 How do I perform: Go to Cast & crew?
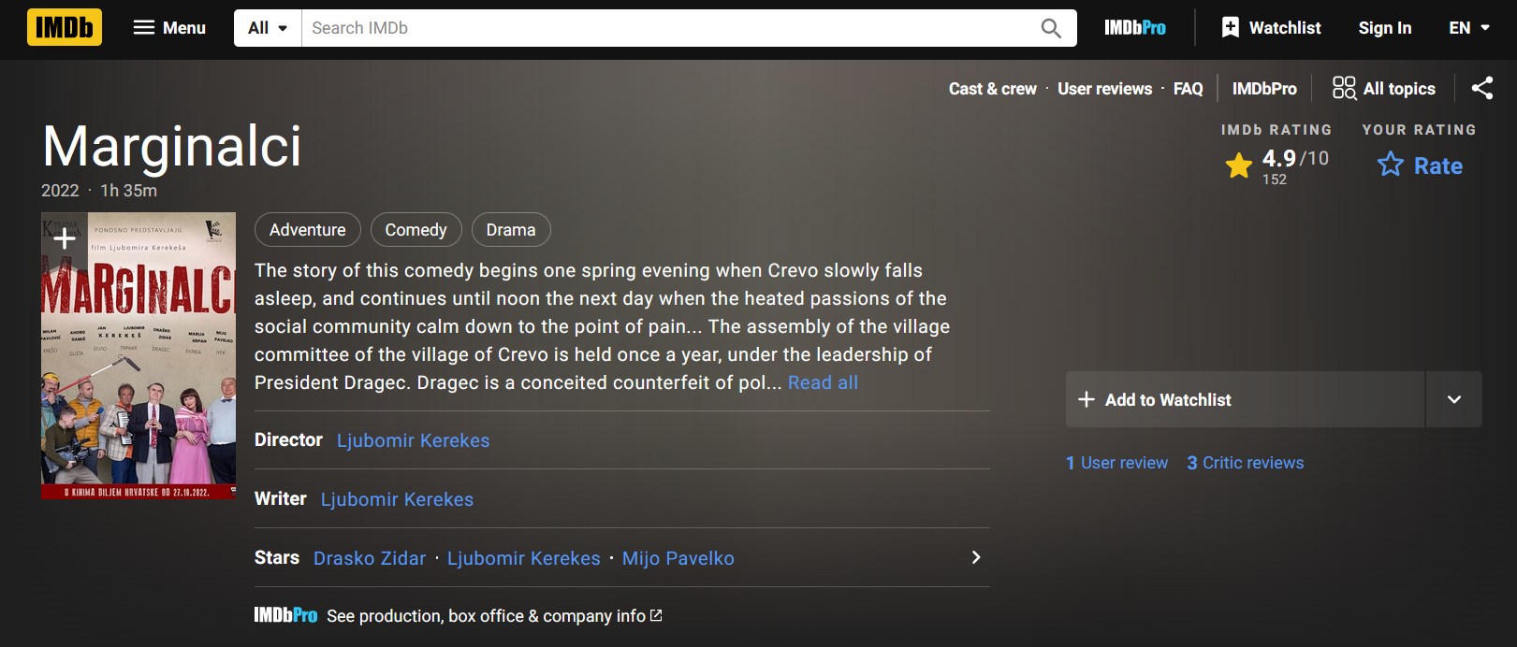(993, 89)
